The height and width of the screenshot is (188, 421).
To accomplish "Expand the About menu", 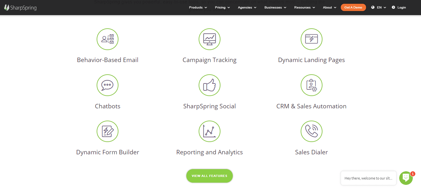I will (x=330, y=8).
